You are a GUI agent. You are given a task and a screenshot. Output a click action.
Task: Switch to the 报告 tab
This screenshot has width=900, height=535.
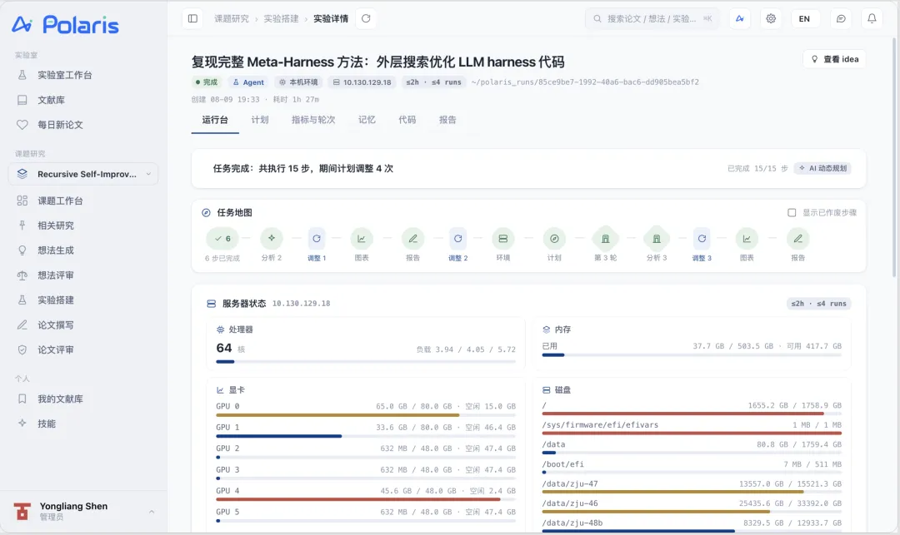point(447,121)
